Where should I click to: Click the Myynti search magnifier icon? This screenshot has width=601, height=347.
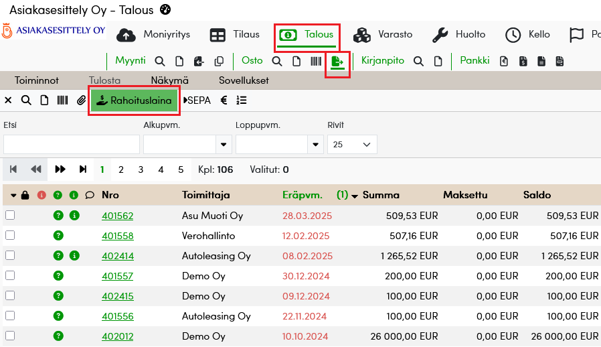[161, 61]
